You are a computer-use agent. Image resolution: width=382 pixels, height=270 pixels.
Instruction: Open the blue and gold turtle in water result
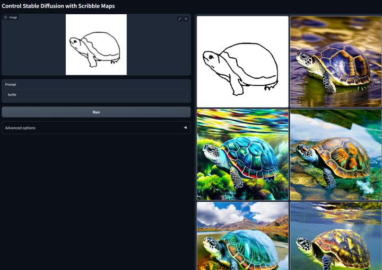(336, 62)
